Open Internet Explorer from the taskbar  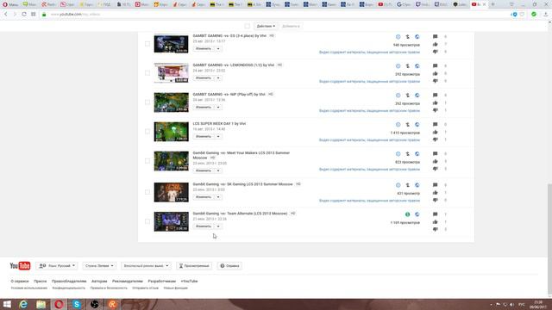pyautogui.click(x=23, y=304)
